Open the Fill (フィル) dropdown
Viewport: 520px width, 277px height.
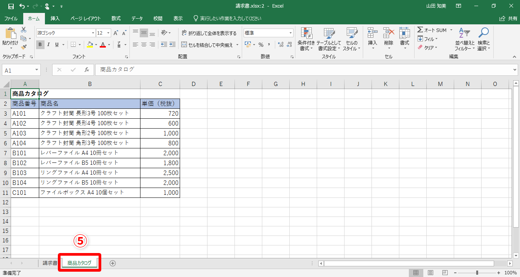(428, 39)
